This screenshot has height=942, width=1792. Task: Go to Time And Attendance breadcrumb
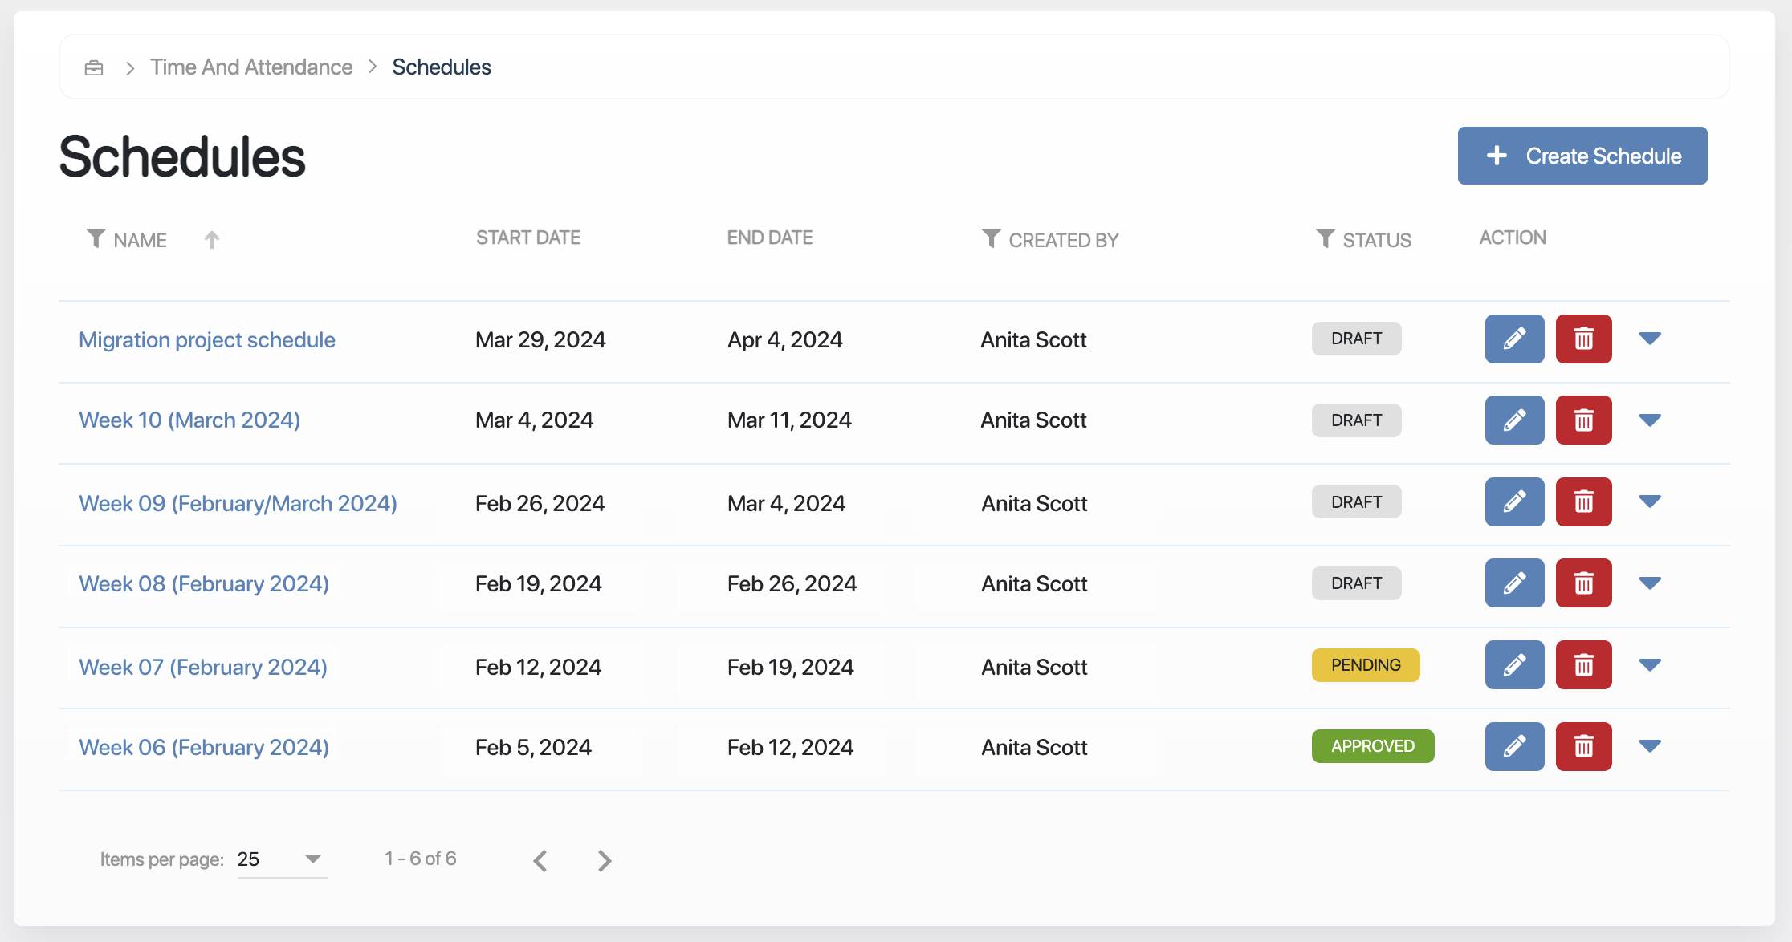pos(251,67)
